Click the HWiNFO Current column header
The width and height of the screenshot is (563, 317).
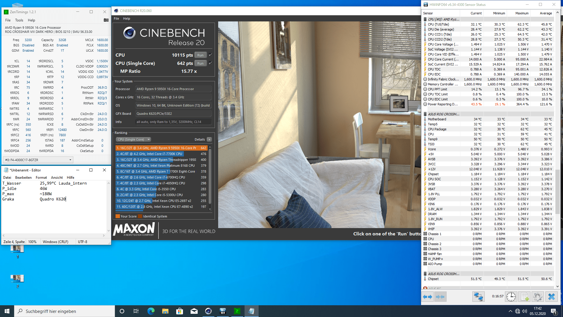(x=472, y=13)
